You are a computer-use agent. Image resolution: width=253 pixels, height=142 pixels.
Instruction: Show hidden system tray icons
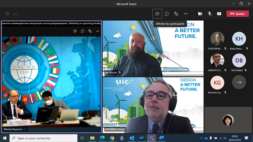201,138
